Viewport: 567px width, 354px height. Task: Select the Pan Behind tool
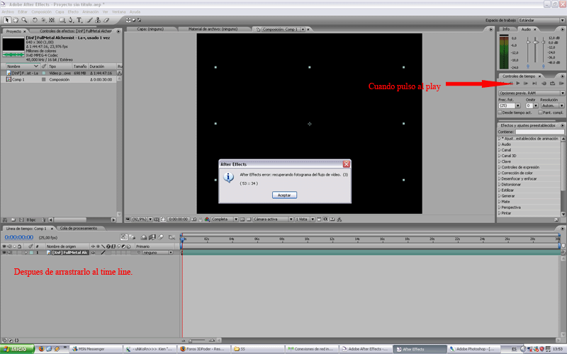[x=52, y=21]
